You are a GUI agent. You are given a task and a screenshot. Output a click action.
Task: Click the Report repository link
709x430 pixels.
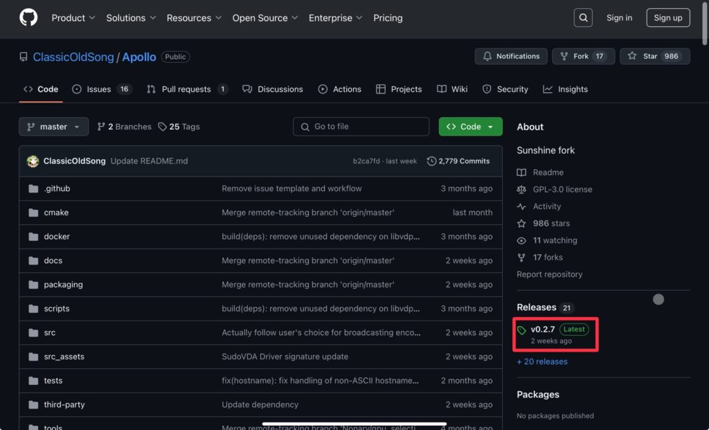click(549, 274)
